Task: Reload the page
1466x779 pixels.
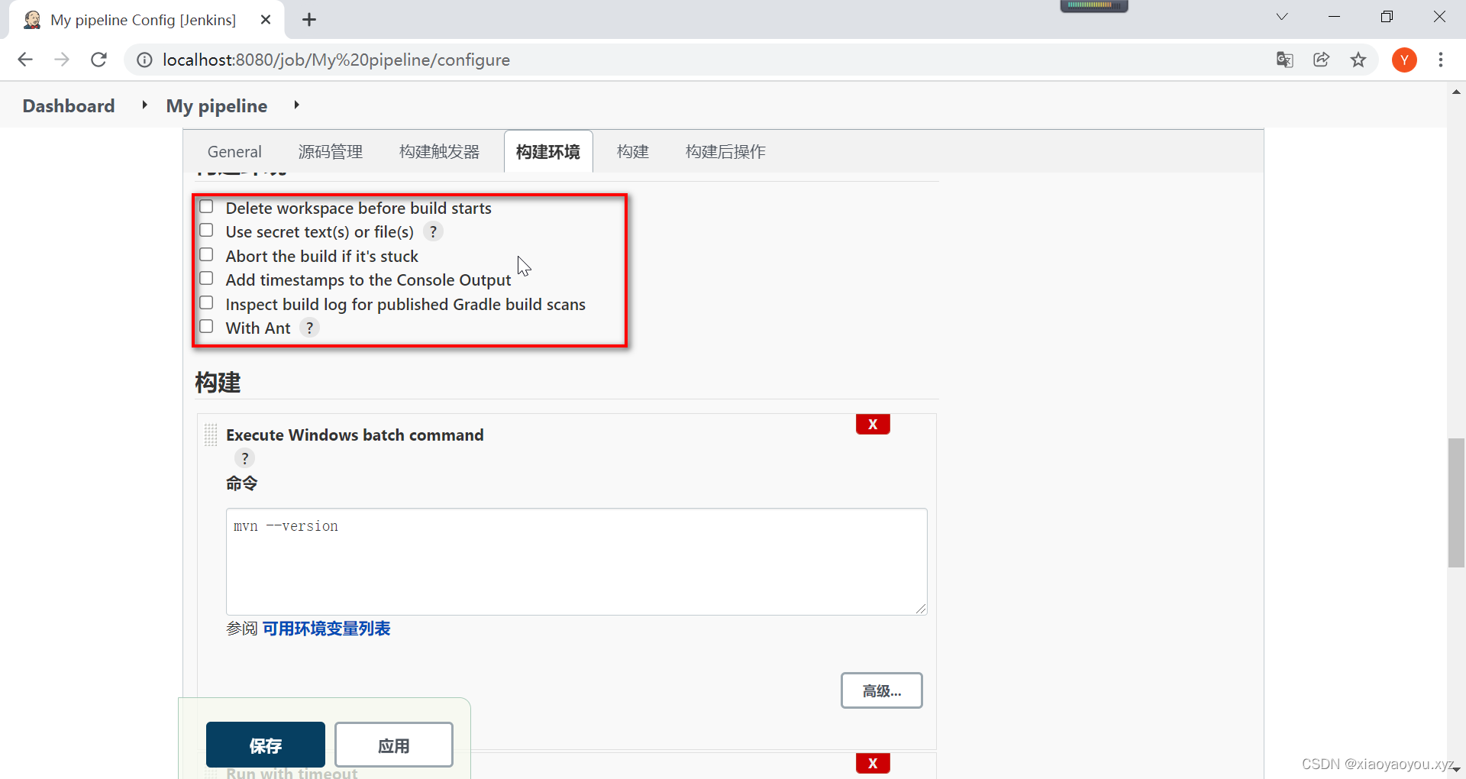Action: [98, 60]
